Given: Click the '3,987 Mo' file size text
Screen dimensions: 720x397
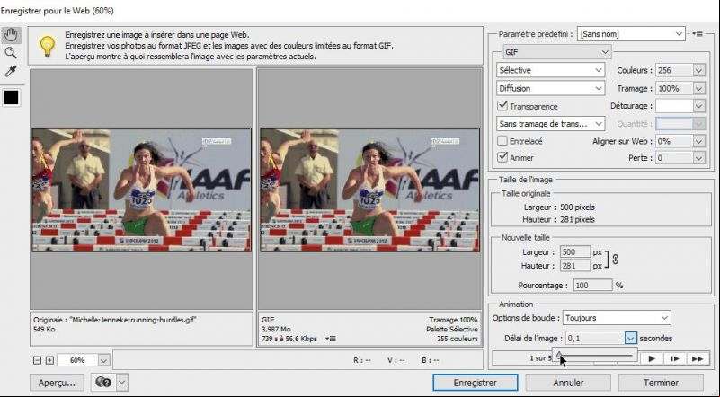Looking at the screenshot, I should [x=276, y=329].
